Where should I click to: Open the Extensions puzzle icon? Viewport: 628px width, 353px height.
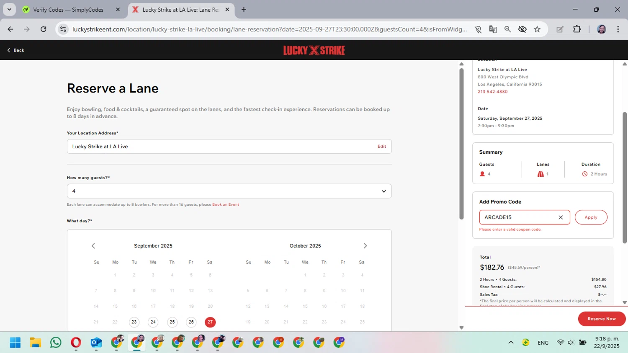pos(577,29)
